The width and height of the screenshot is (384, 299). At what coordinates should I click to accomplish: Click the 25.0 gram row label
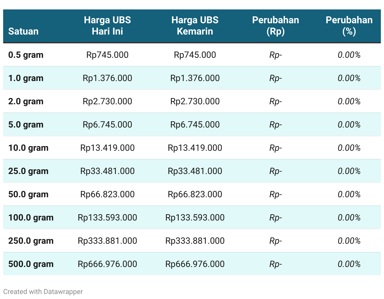(x=28, y=171)
